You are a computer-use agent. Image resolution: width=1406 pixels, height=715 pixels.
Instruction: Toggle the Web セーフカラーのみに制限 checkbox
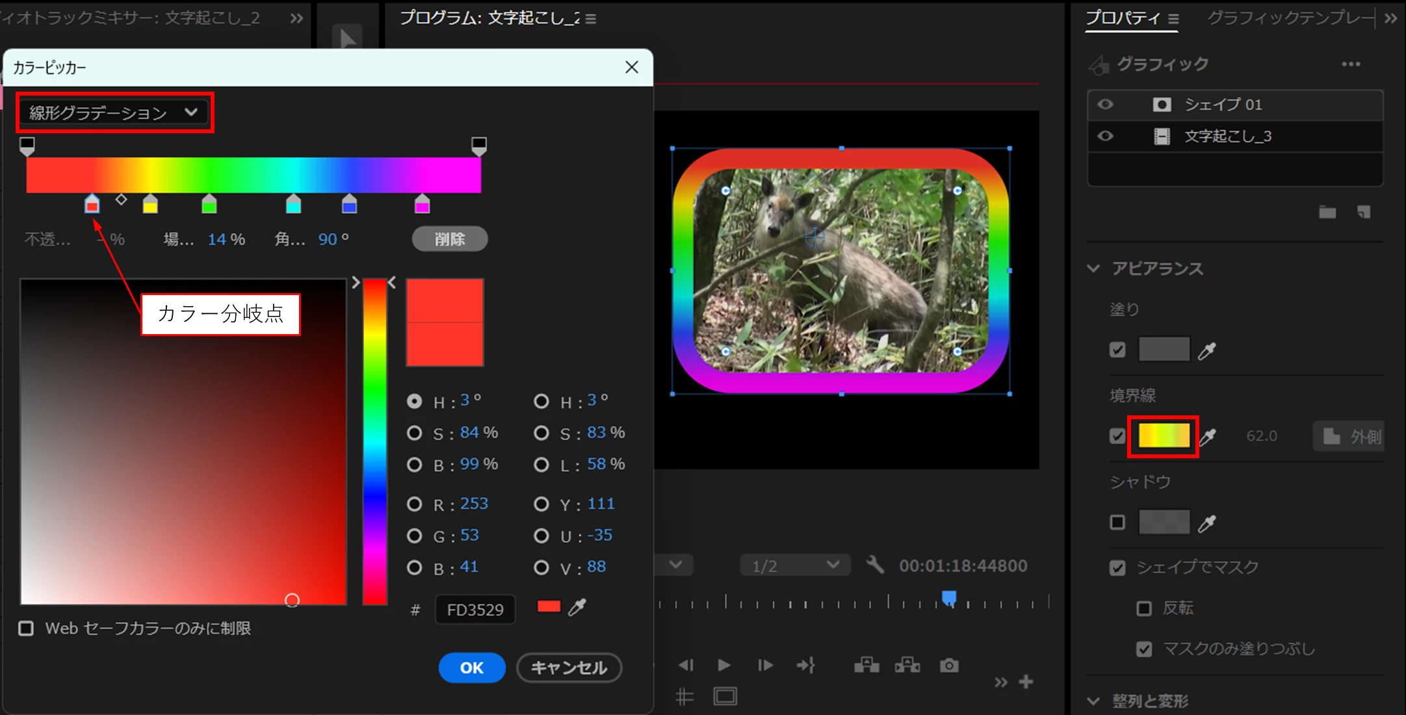pyautogui.click(x=26, y=629)
